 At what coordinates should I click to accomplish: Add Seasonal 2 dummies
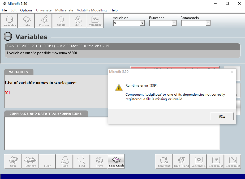[x=216, y=161]
